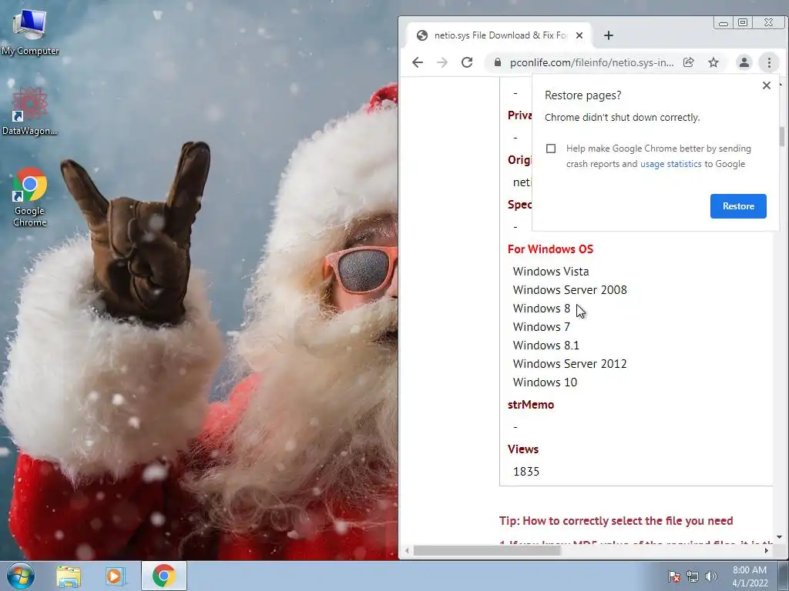Open the DataWagon desktop shortcut

pyautogui.click(x=30, y=111)
